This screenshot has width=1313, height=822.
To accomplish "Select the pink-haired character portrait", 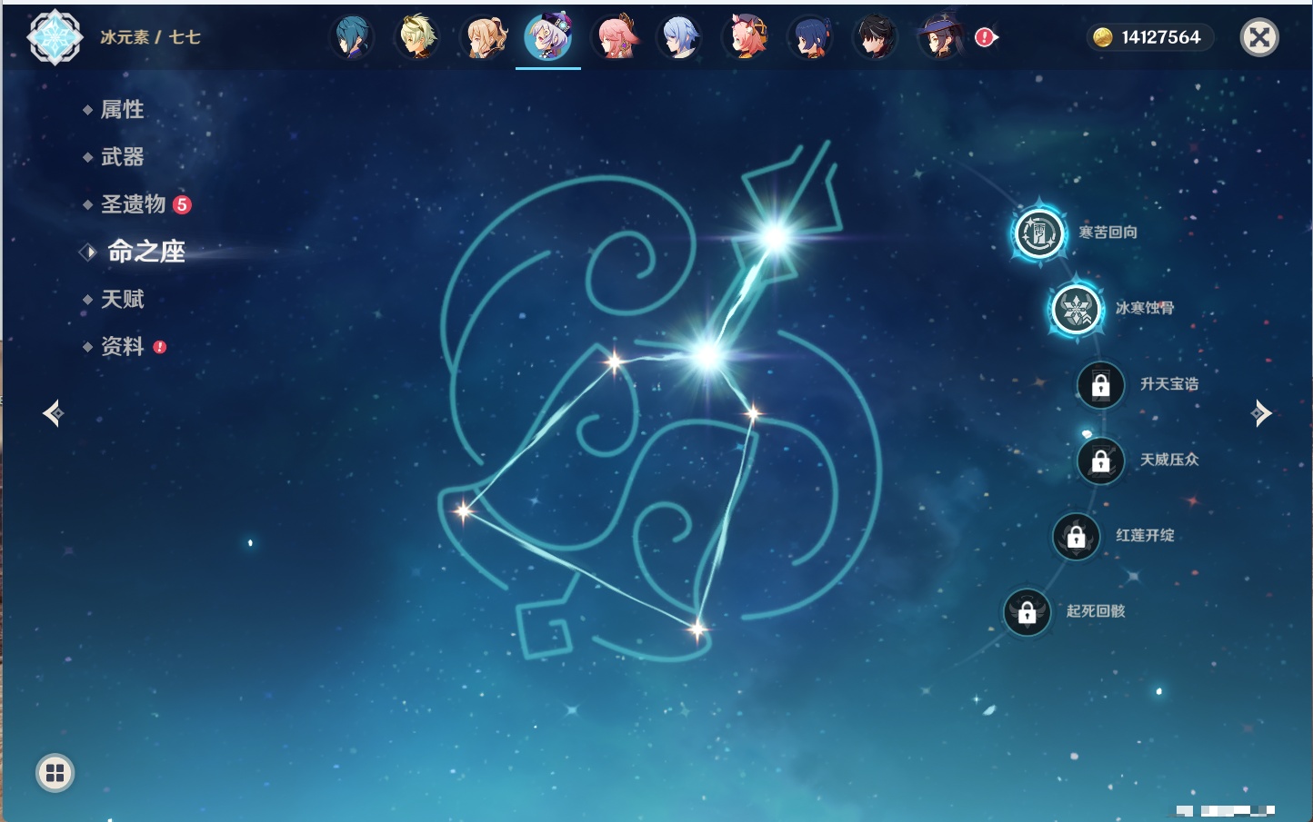I will coord(615,37).
